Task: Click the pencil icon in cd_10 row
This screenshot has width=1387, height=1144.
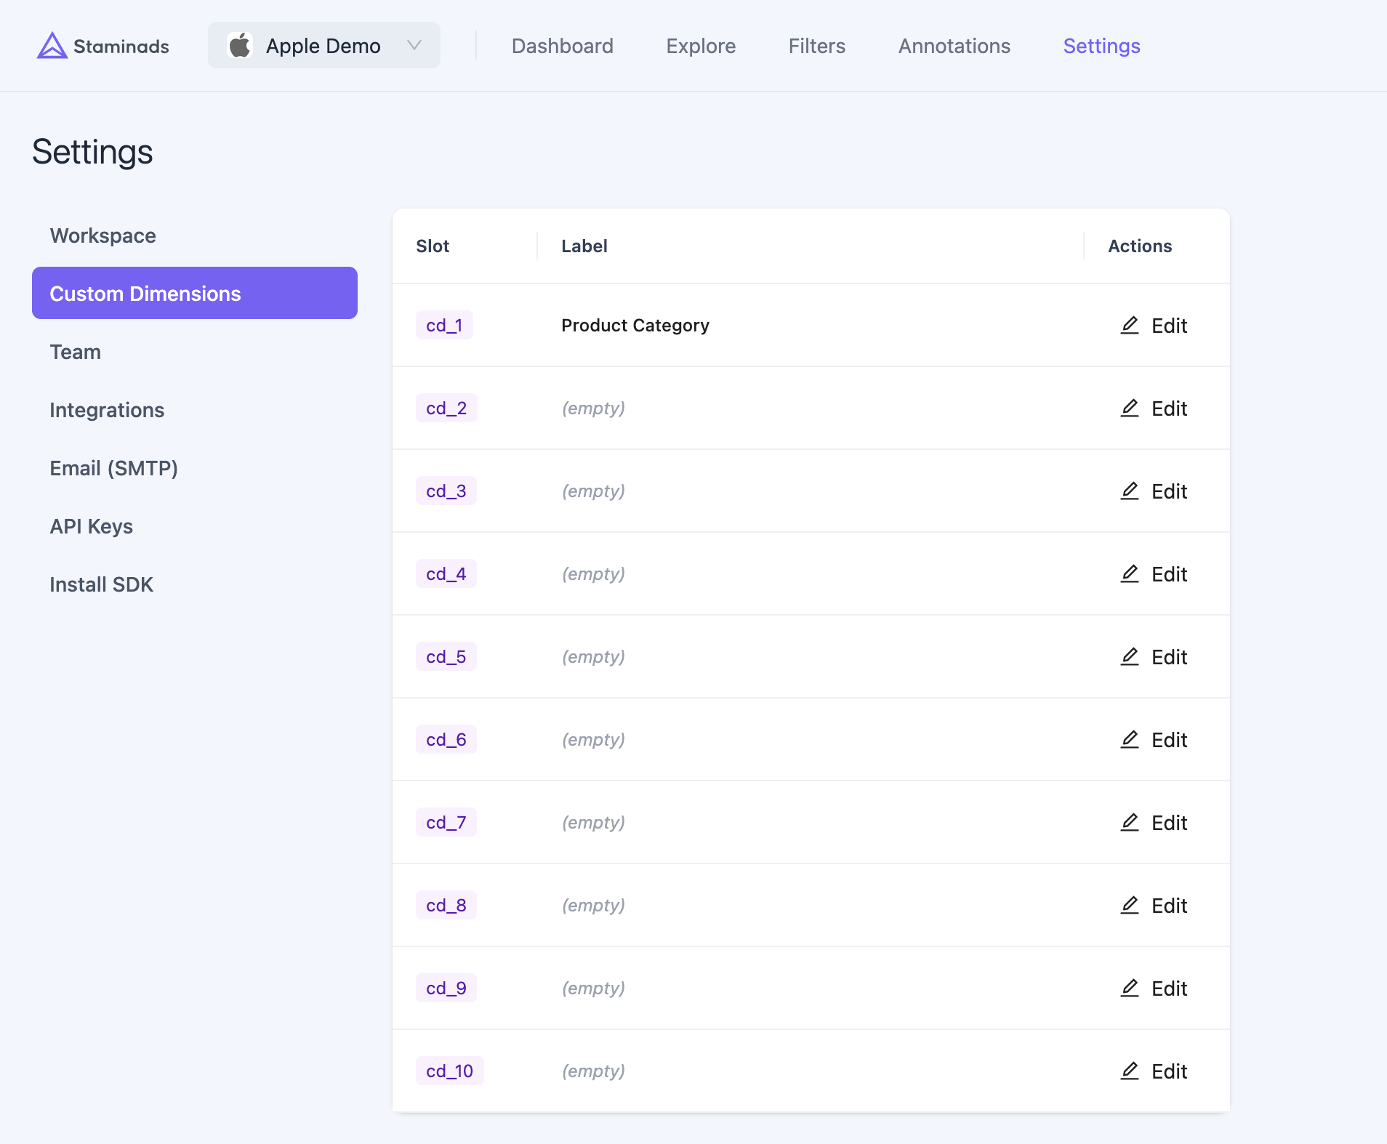Action: pos(1130,1071)
